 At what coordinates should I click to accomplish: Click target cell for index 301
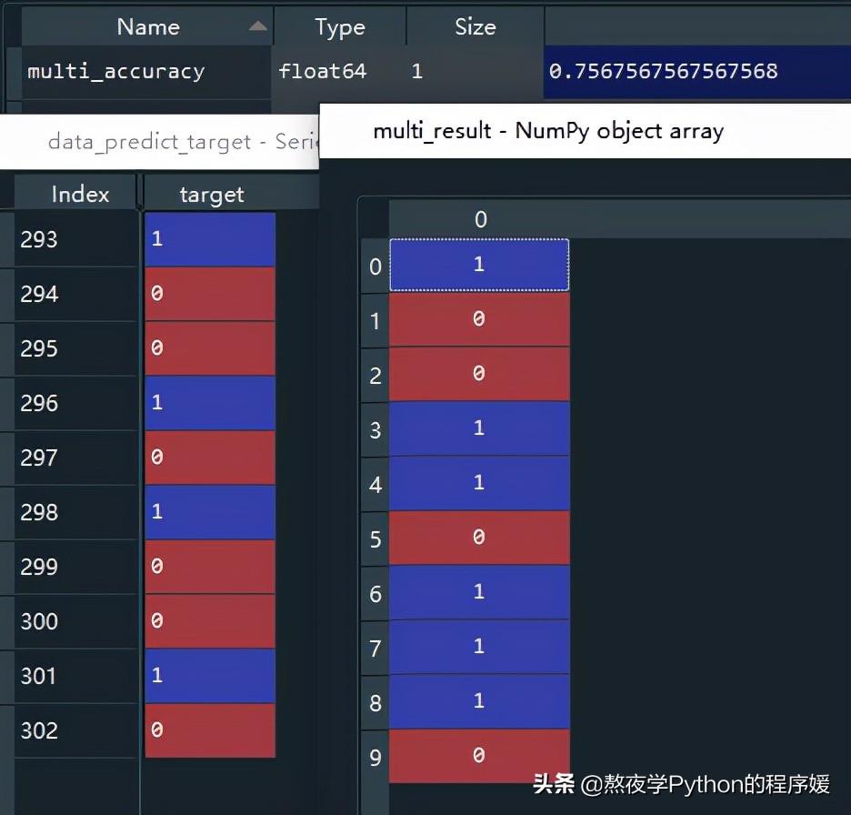pyautogui.click(x=210, y=676)
